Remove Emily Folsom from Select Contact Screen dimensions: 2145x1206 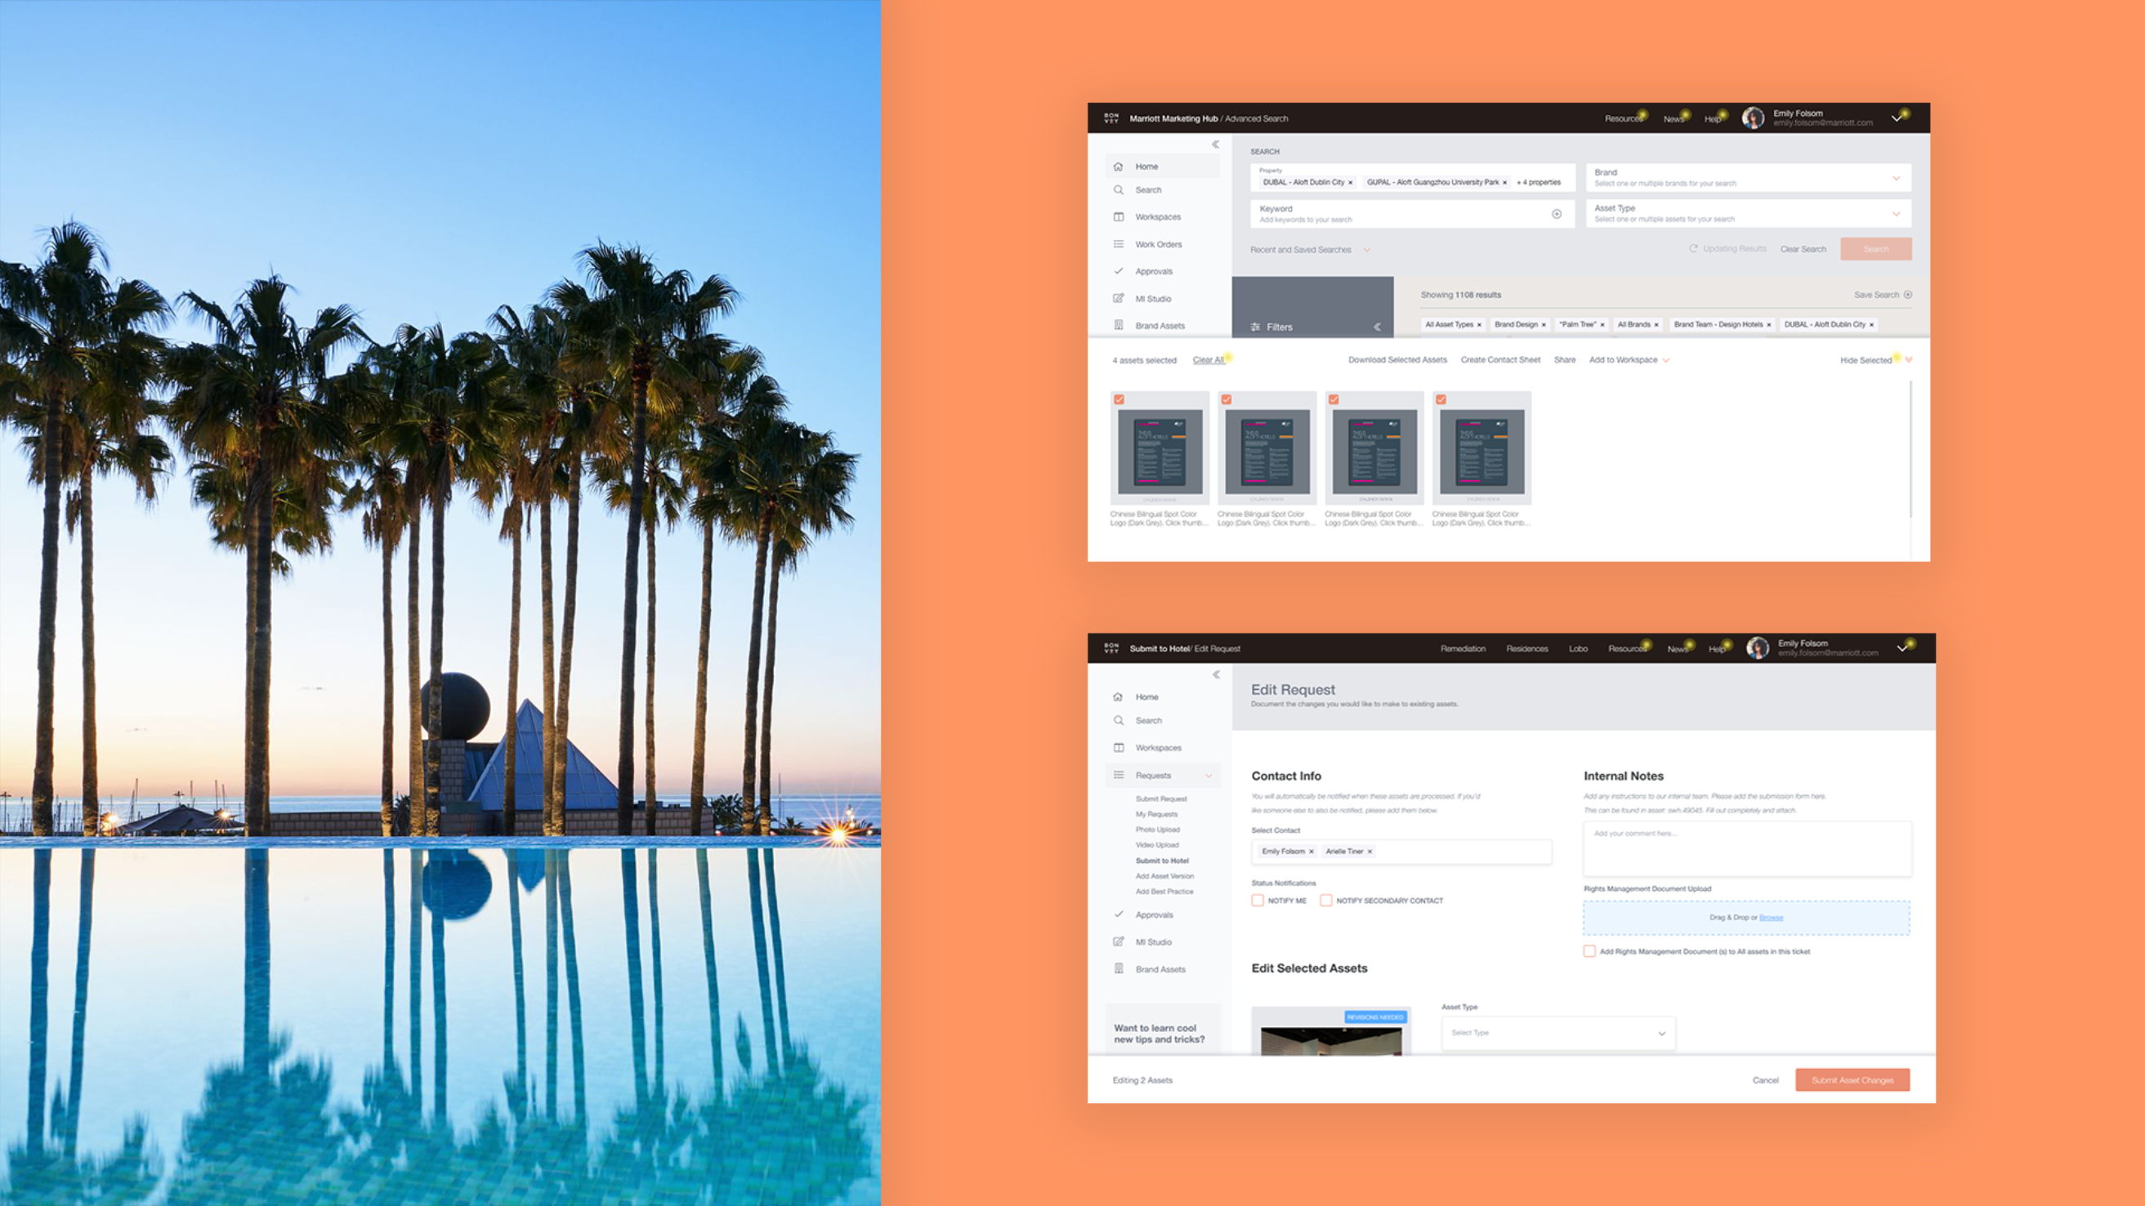(1312, 852)
